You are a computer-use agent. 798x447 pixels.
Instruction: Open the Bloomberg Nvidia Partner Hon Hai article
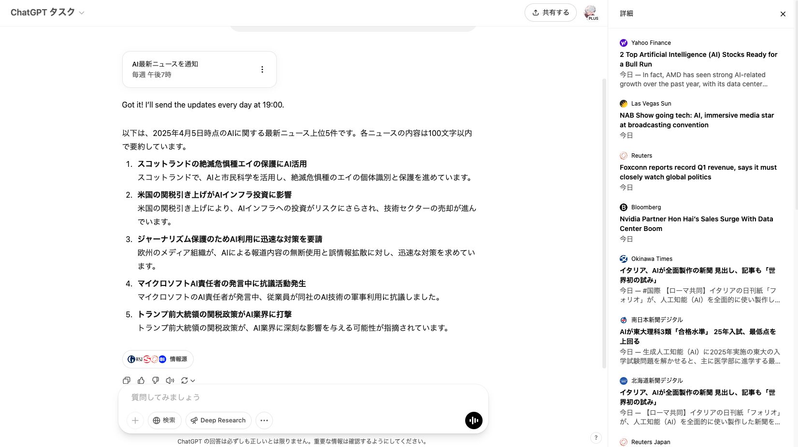point(699,223)
